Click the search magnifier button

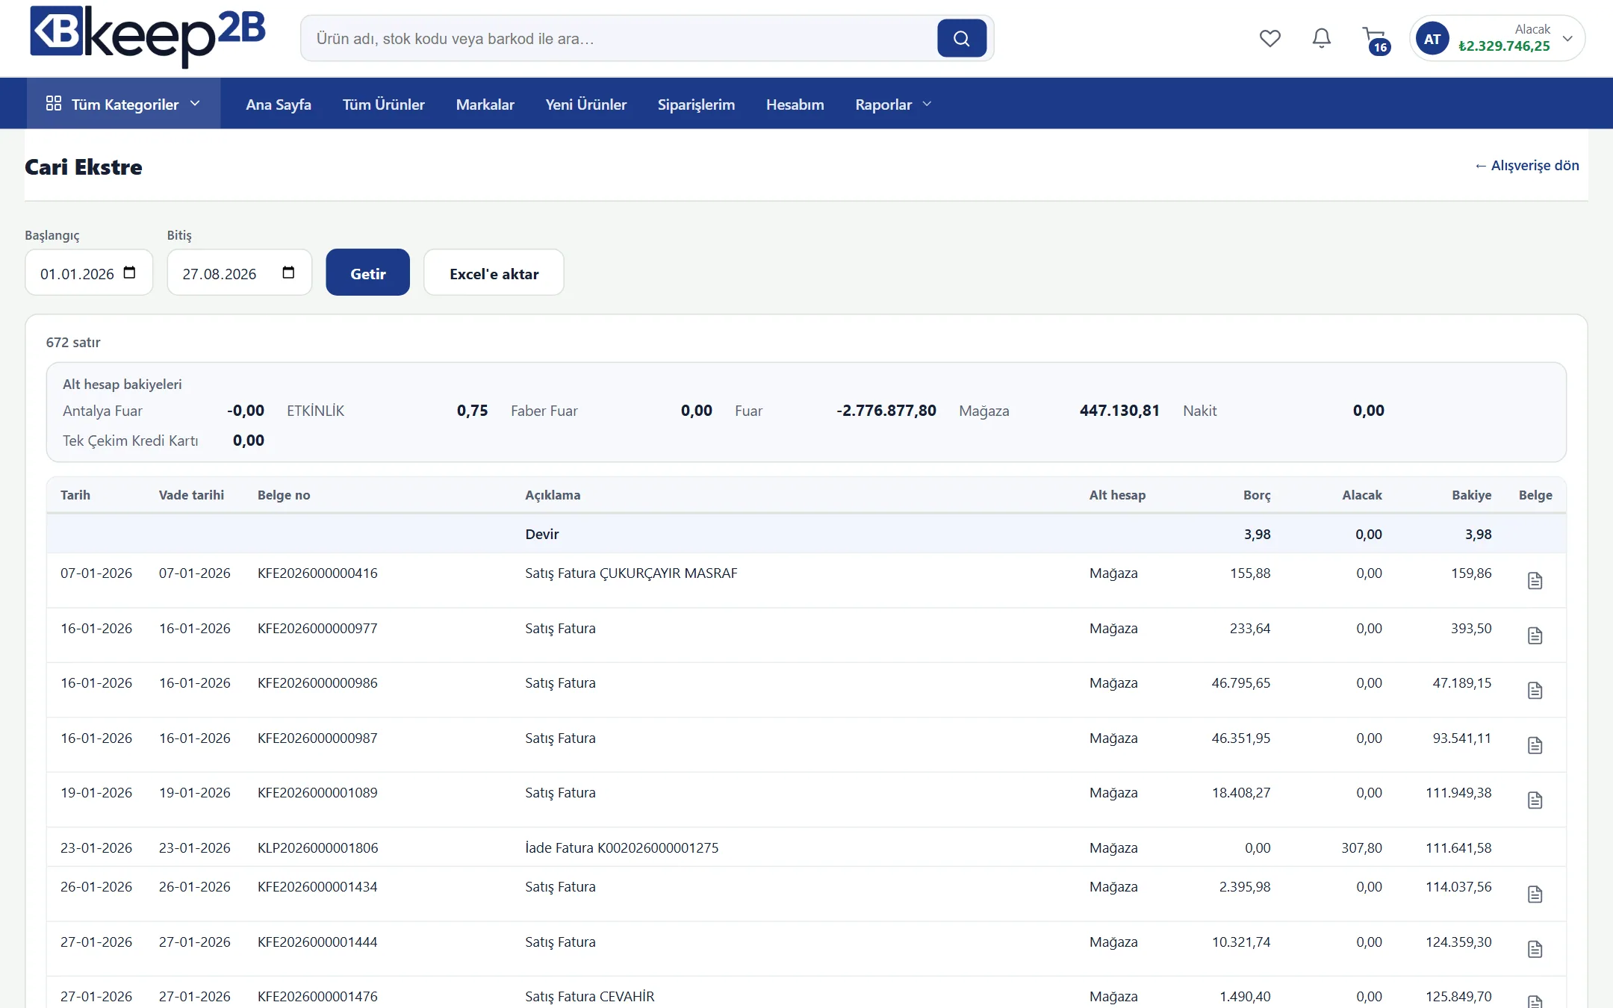click(962, 38)
